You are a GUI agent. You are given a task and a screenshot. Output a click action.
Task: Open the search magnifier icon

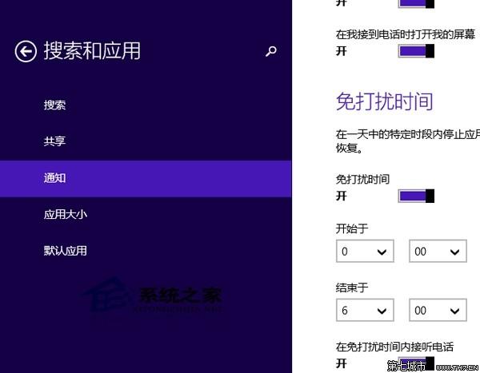[x=271, y=51]
